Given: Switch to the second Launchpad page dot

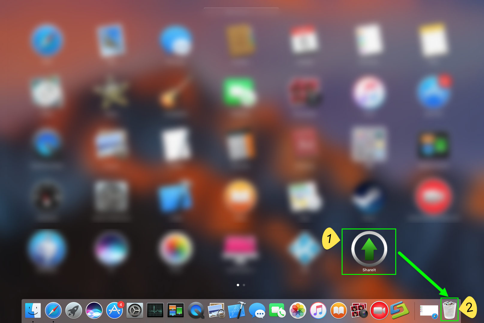Looking at the screenshot, I should (x=244, y=285).
